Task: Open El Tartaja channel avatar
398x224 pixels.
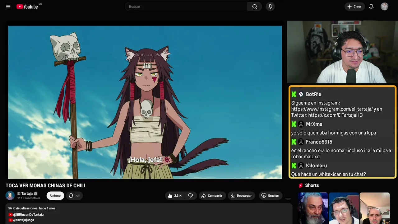Action: (10, 195)
